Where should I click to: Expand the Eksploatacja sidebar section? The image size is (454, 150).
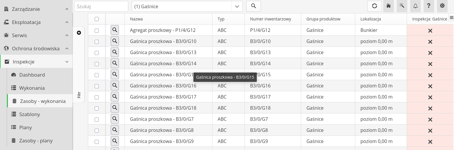click(36, 22)
